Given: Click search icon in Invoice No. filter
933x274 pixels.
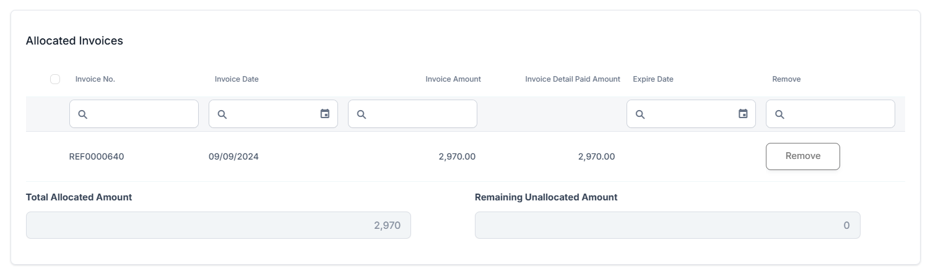Looking at the screenshot, I should (83, 114).
